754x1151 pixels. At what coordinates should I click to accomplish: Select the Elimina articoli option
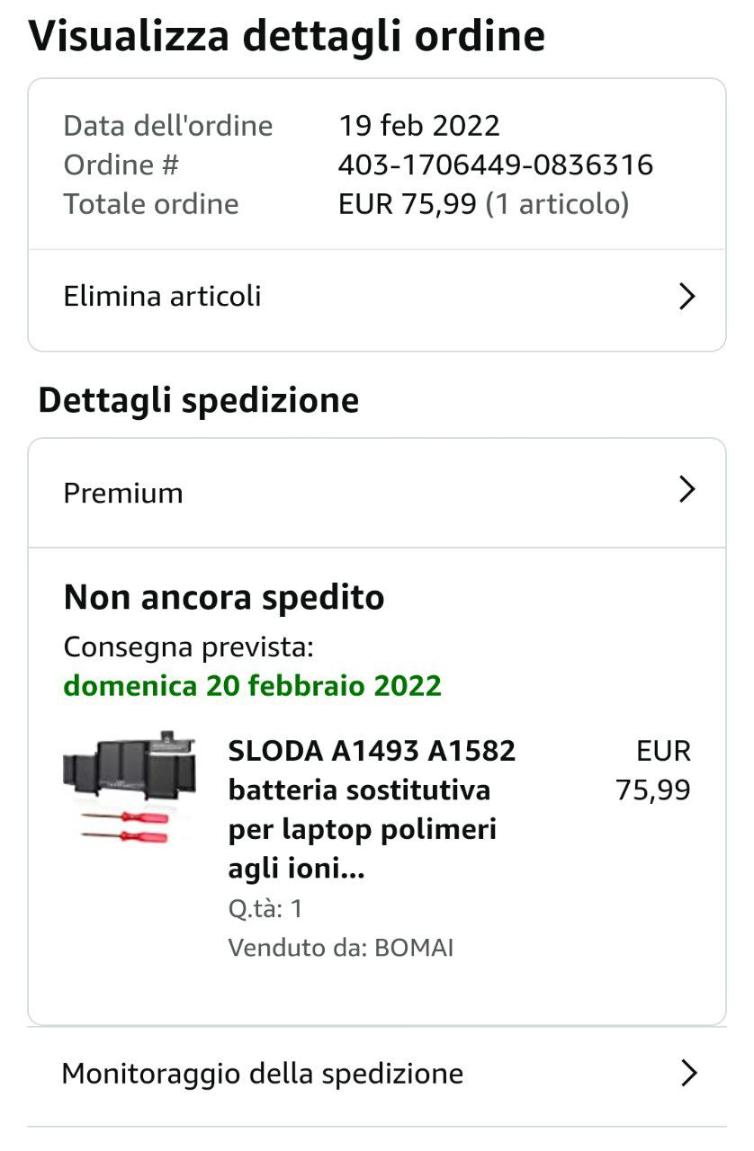[163, 296]
